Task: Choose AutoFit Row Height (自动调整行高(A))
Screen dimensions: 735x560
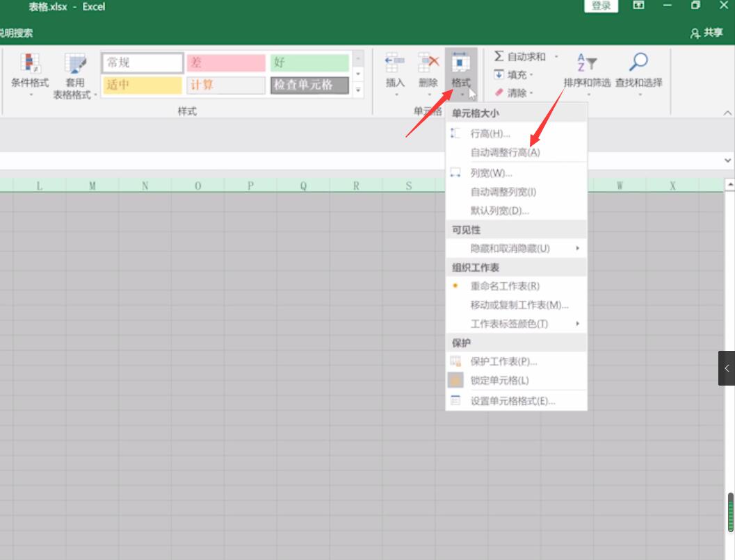Action: point(516,153)
